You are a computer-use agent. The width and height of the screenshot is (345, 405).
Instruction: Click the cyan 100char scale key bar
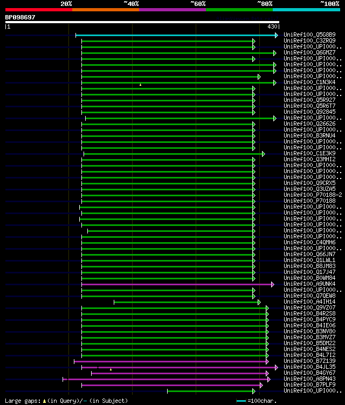tap(241, 401)
